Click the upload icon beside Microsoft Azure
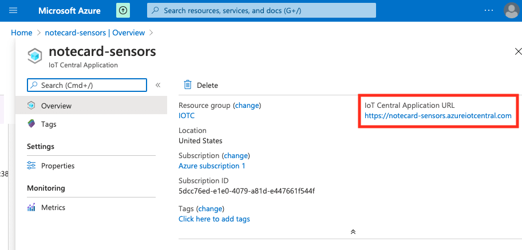Image resolution: width=522 pixels, height=250 pixels. coord(123,11)
